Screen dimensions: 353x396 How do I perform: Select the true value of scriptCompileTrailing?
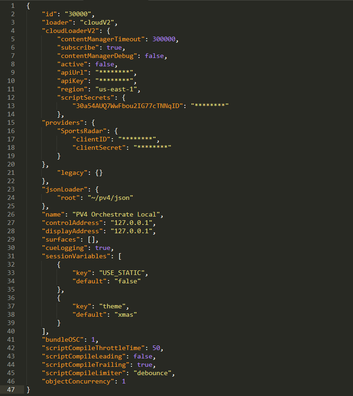click(x=145, y=364)
